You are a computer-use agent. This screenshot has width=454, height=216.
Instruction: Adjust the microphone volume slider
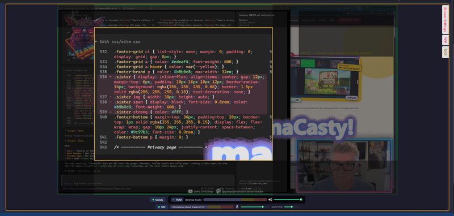point(254,207)
